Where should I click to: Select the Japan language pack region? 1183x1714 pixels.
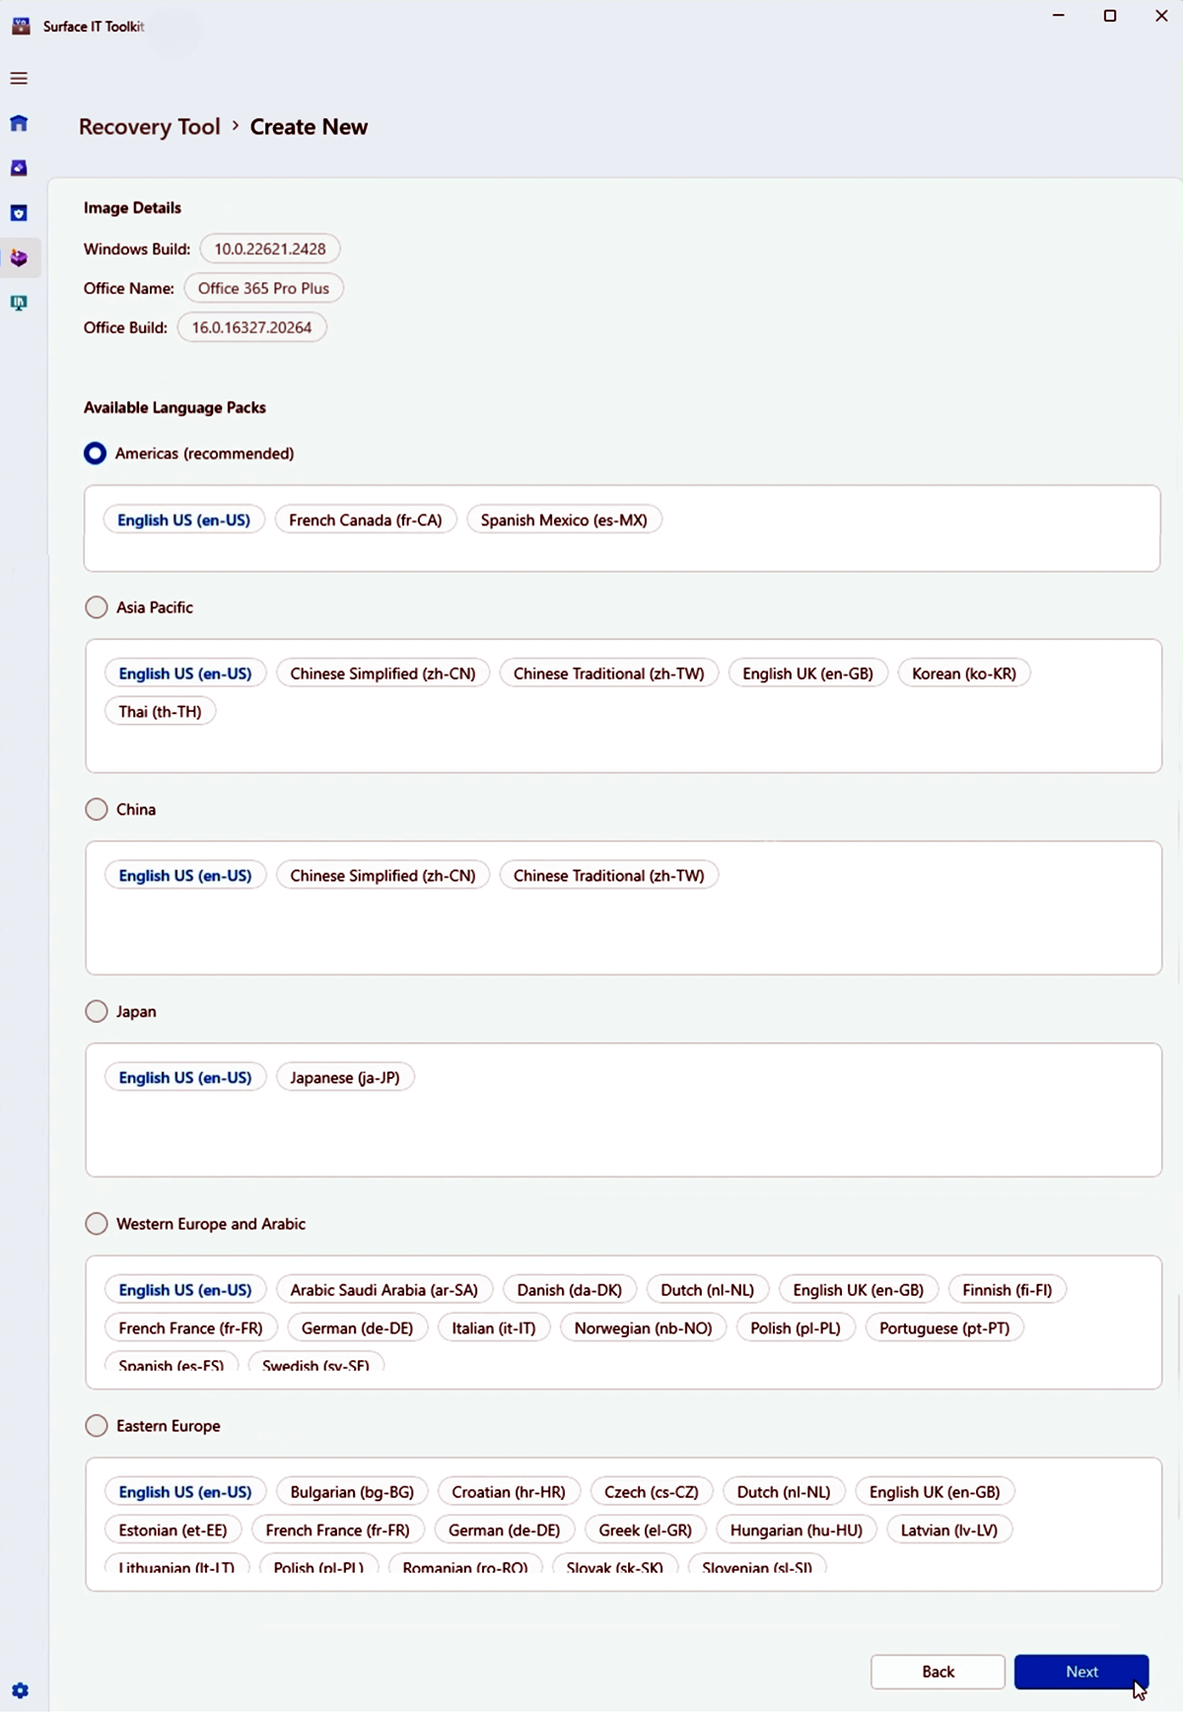96,1011
